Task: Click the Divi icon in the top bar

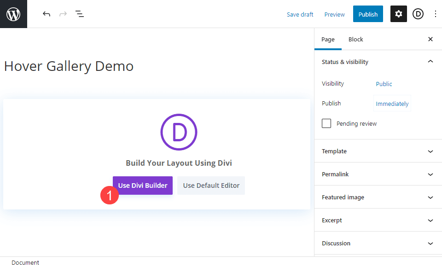Action: (418, 14)
